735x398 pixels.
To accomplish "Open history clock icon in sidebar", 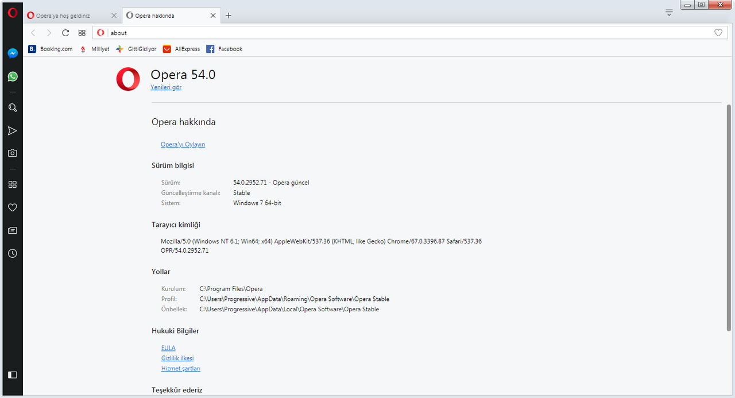I will (13, 253).
